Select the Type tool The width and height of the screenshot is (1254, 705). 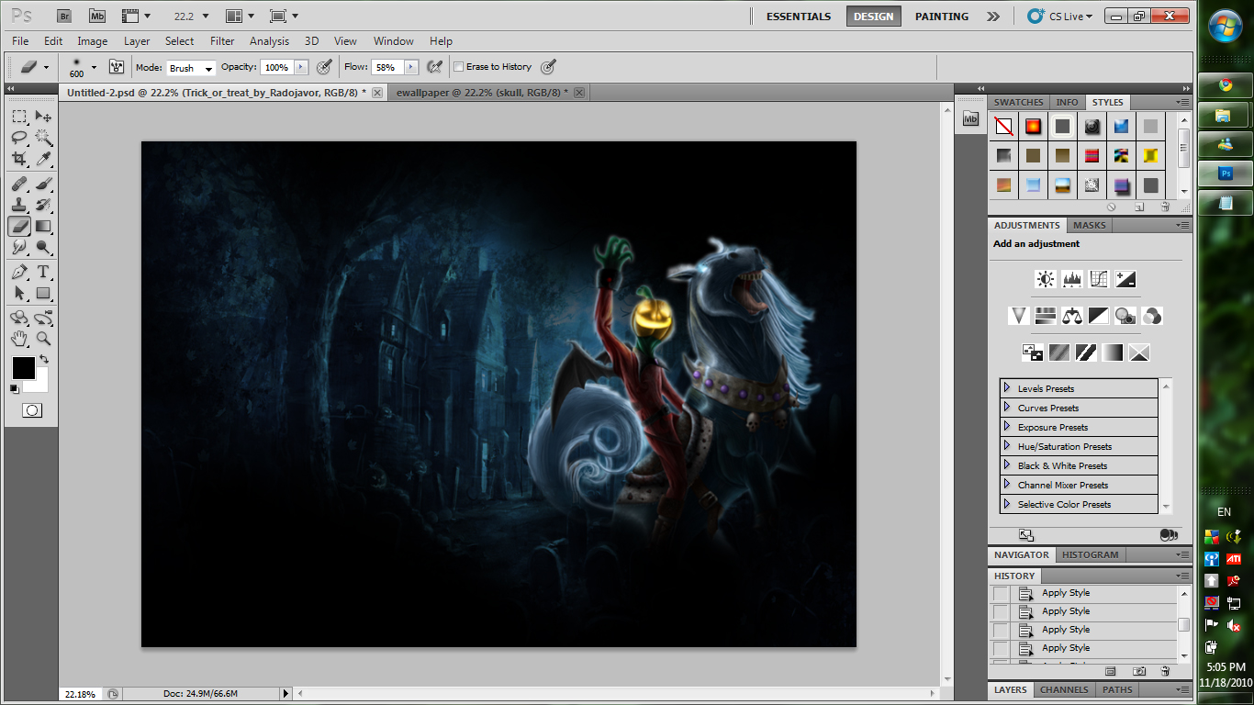click(43, 273)
